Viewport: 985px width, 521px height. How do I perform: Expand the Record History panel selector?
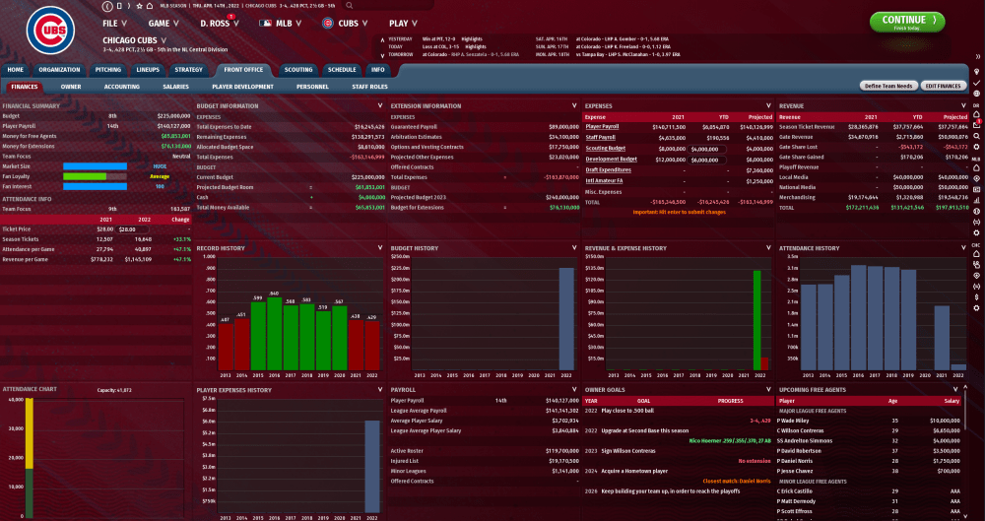point(379,248)
